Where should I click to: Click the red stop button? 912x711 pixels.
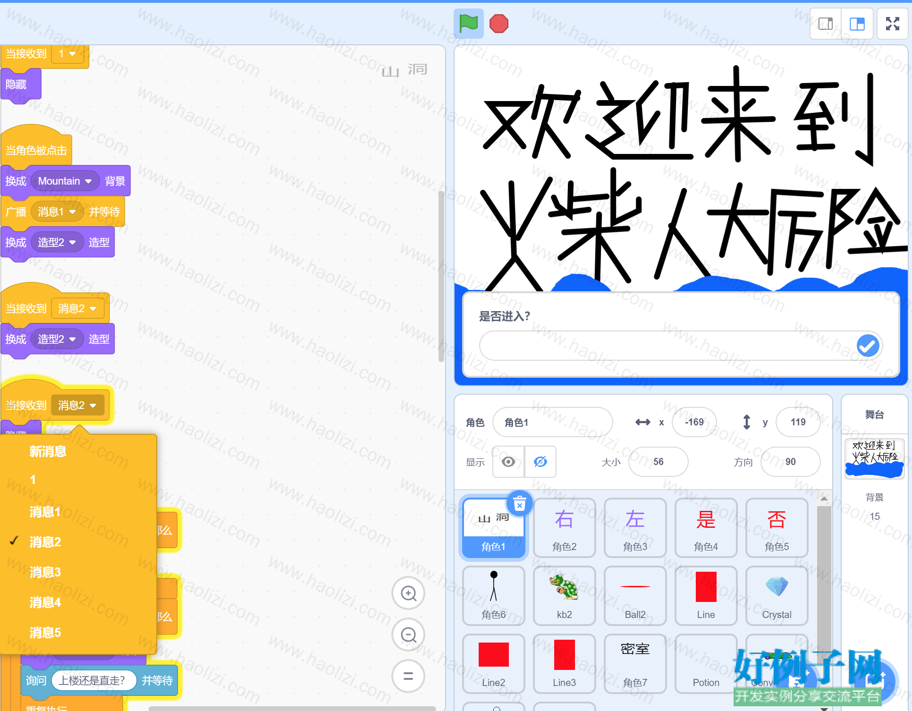pyautogui.click(x=498, y=24)
